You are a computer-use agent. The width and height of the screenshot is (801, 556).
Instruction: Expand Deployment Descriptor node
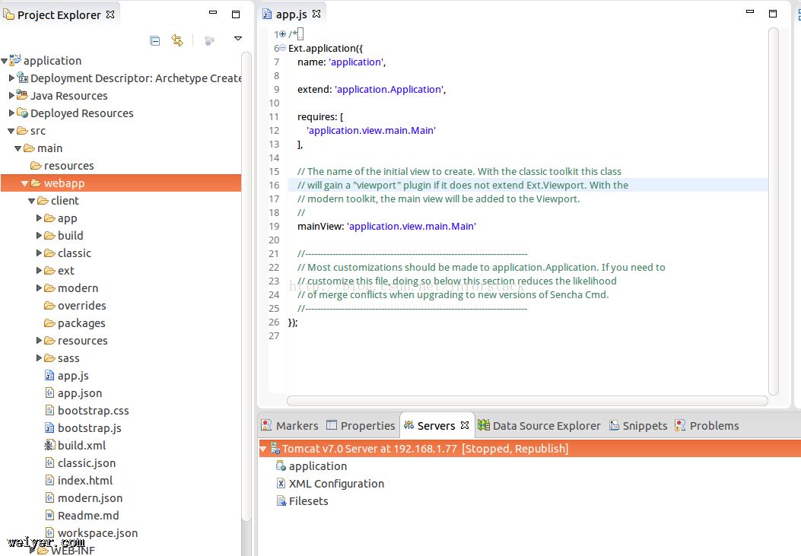click(x=11, y=78)
